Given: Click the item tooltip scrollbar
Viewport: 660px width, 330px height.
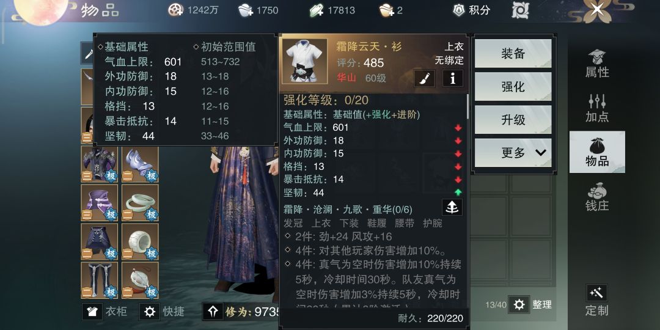Looking at the screenshot, I should pos(468,106).
